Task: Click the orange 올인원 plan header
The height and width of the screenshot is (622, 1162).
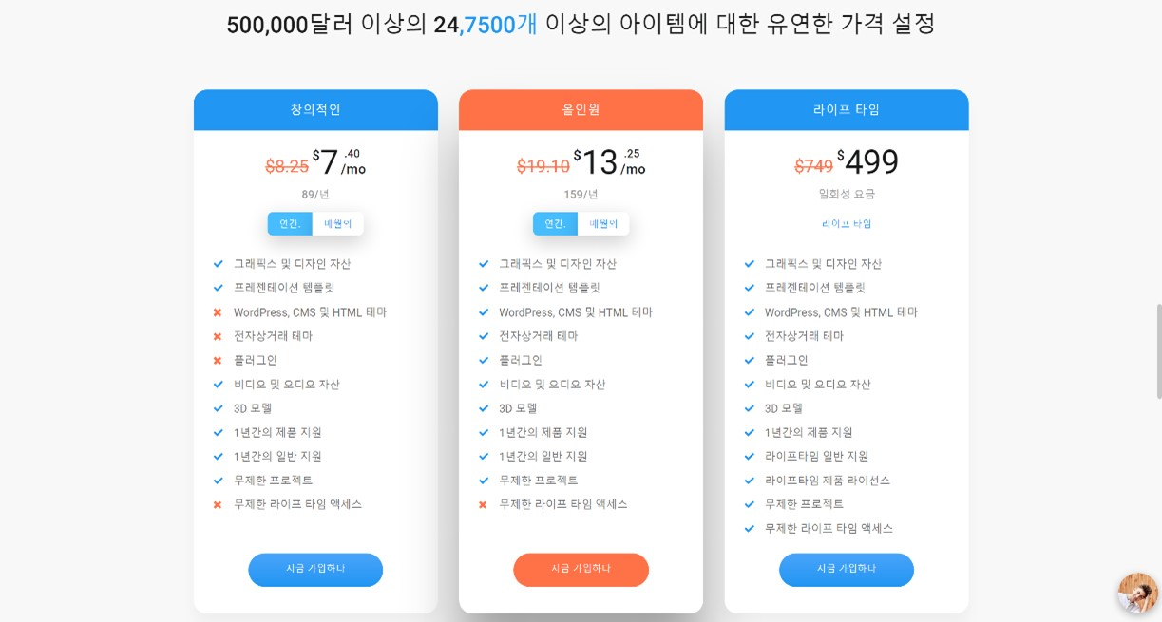Action: [581, 110]
